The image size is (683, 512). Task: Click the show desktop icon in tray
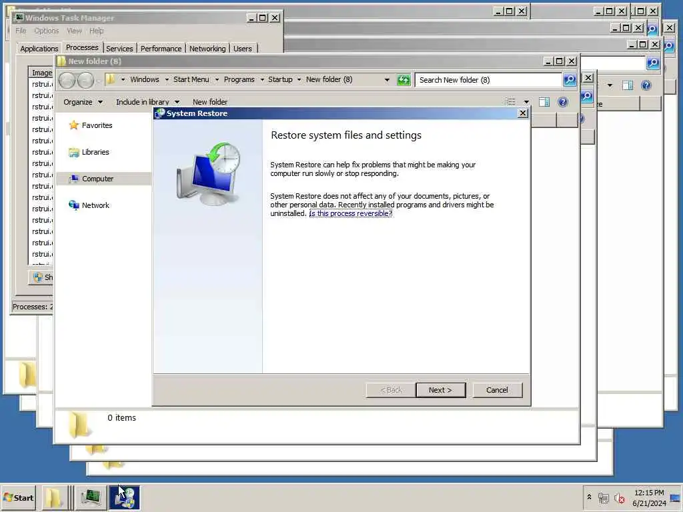675,497
